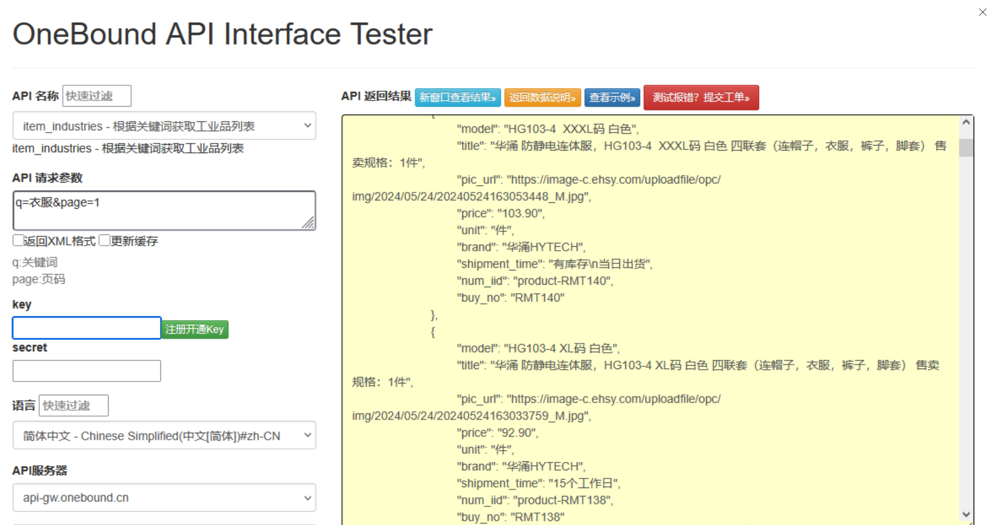This screenshot has width=987, height=525.
Task: Click the key input field
Action: (87, 328)
